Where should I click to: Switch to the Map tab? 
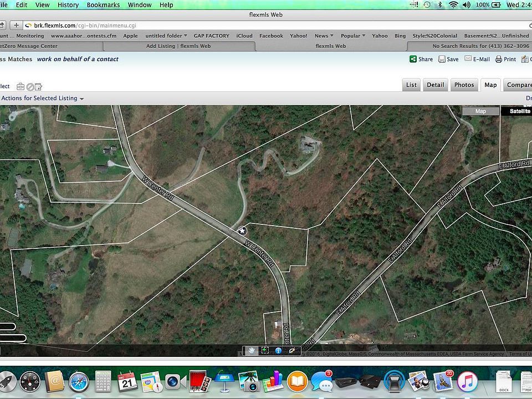coord(490,85)
